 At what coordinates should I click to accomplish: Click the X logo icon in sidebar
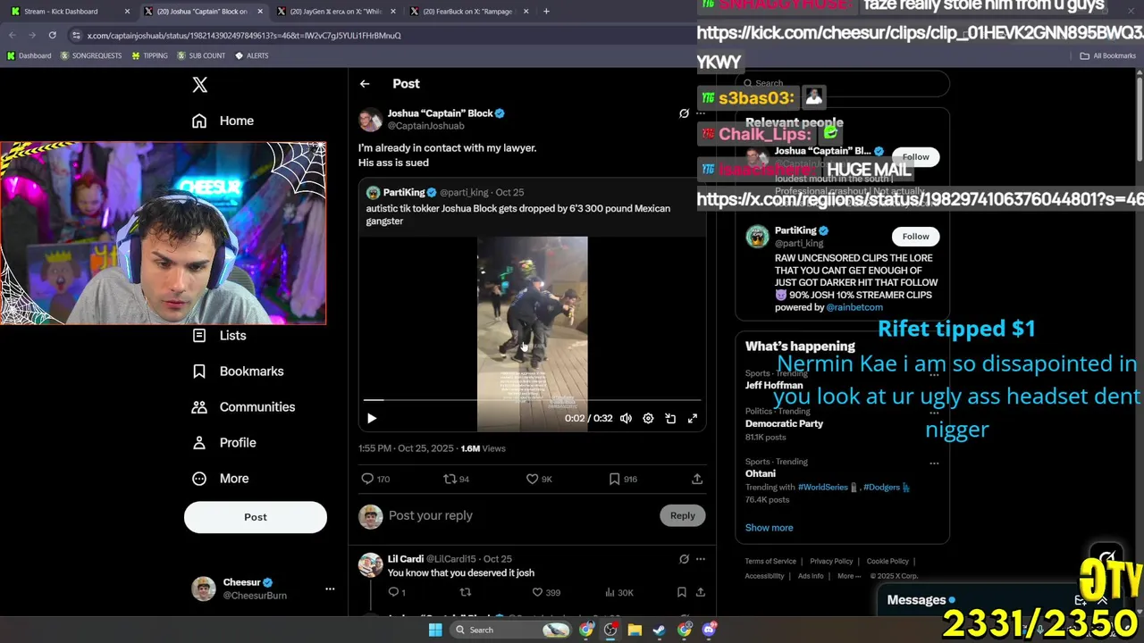click(x=199, y=85)
